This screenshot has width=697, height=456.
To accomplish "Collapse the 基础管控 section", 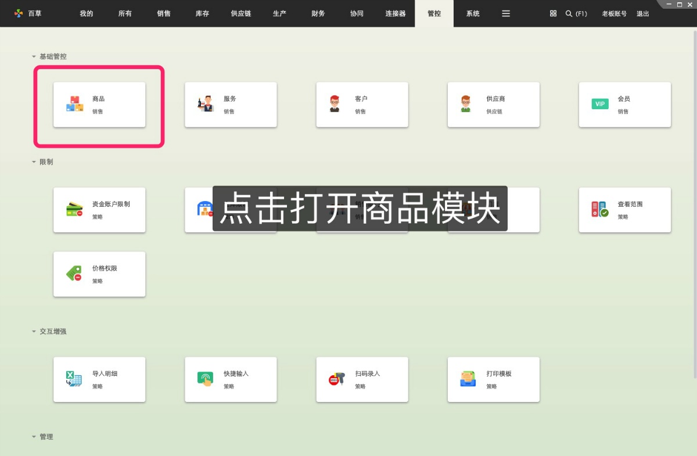I will (x=34, y=56).
